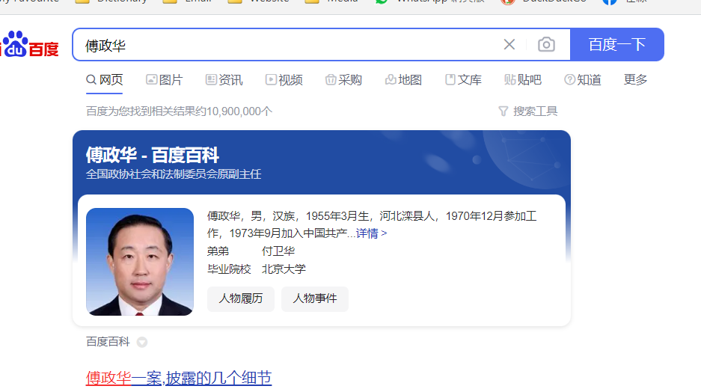Open the 知道 tab

click(x=583, y=80)
